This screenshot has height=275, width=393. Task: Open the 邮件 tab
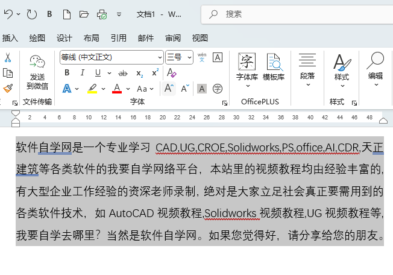pyautogui.click(x=146, y=38)
